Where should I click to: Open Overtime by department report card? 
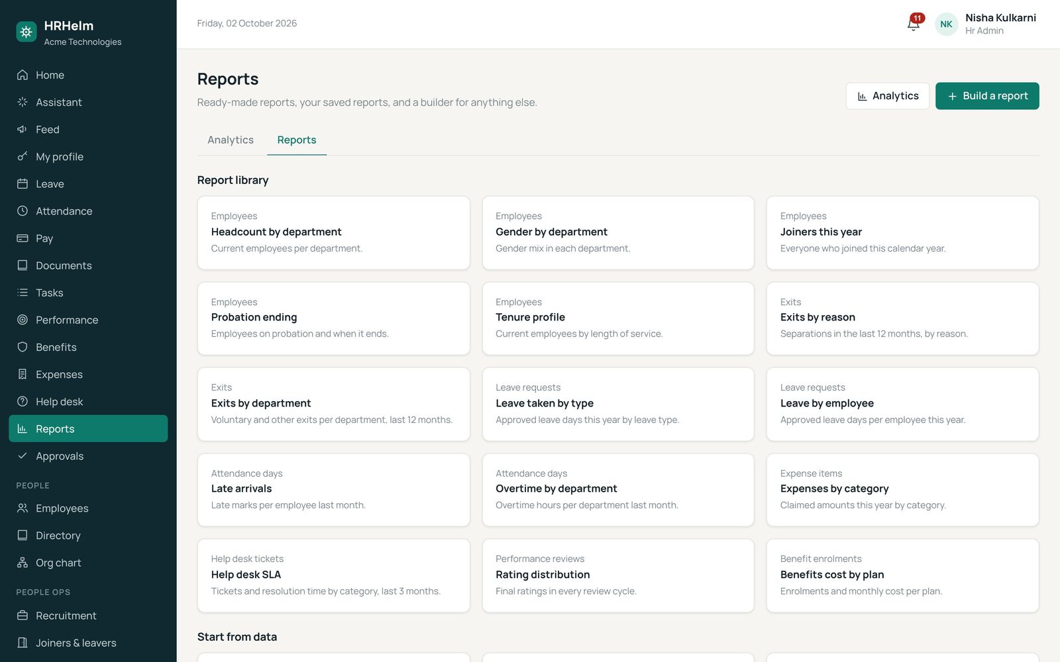(x=618, y=490)
